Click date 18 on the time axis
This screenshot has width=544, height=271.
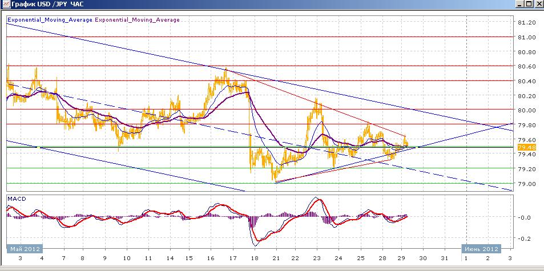coord(252,258)
